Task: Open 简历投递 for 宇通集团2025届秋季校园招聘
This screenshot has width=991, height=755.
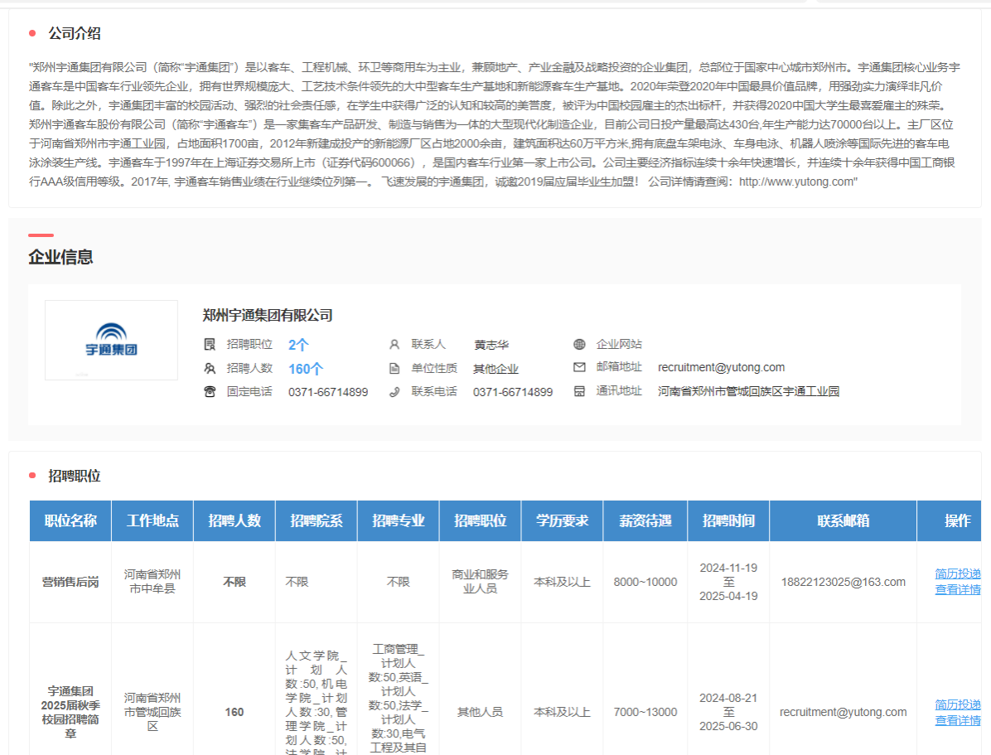Action: [958, 704]
